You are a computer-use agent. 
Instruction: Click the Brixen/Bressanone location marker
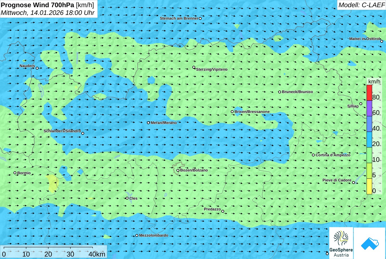point(232,112)
